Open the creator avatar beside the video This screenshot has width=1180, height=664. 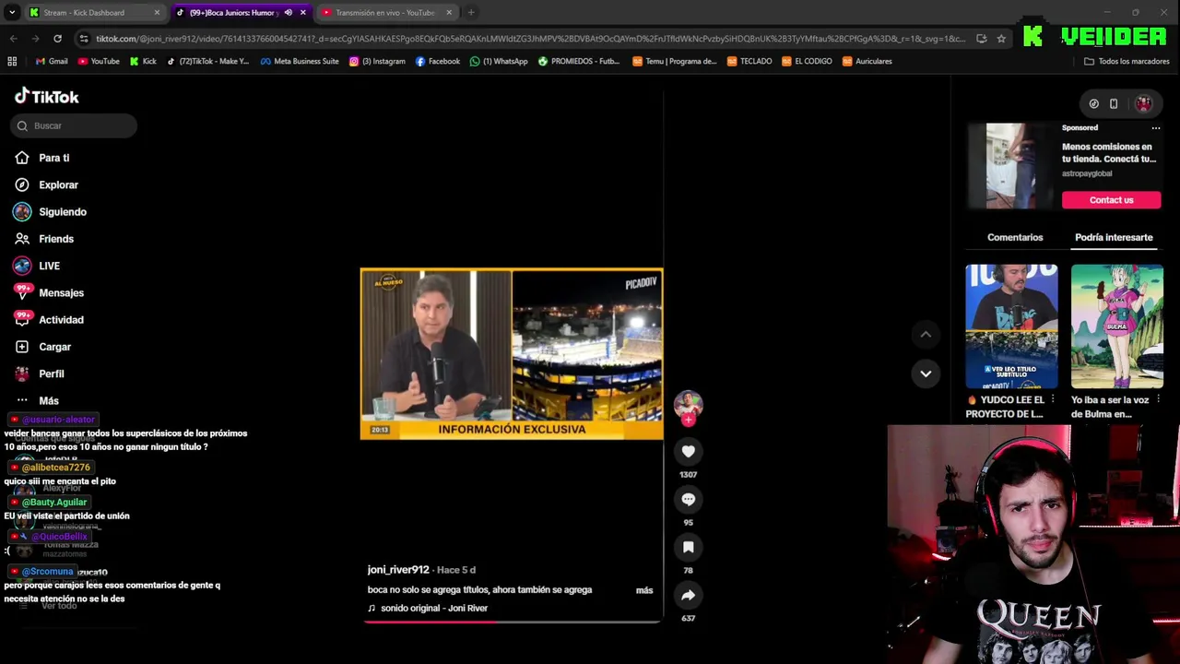tap(688, 403)
